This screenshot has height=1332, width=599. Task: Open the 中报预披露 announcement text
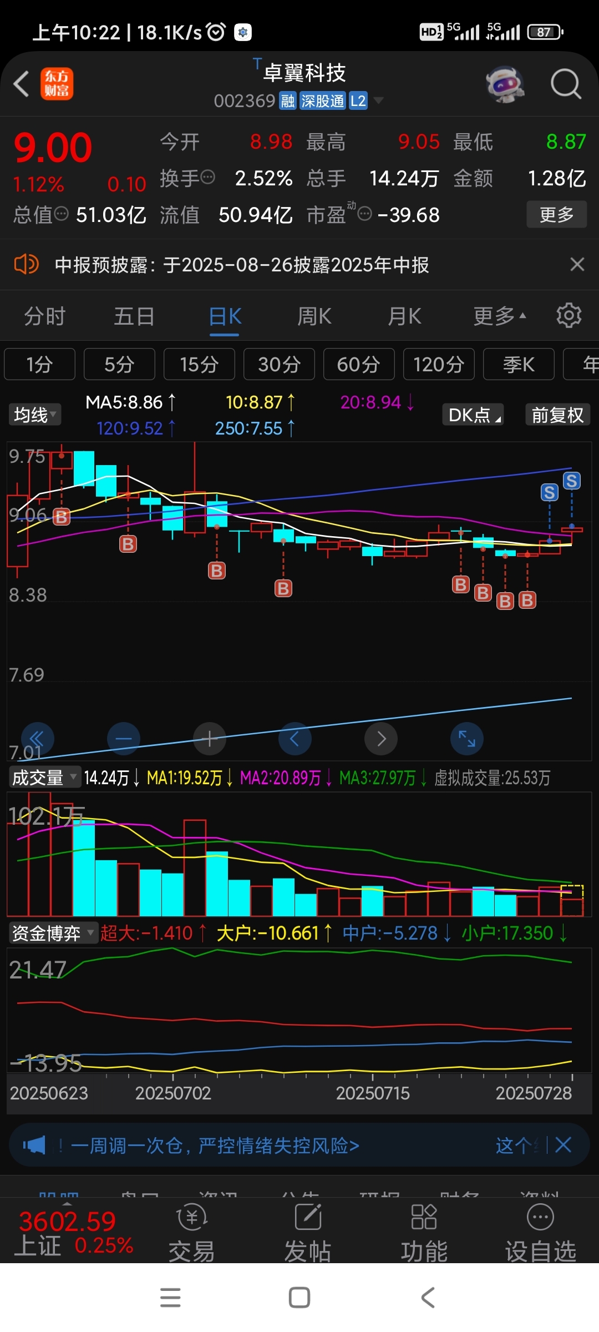(x=242, y=265)
